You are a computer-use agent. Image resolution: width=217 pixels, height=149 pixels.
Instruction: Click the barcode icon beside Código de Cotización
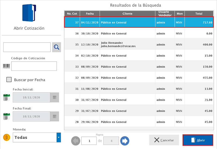pyautogui.click(x=7, y=66)
